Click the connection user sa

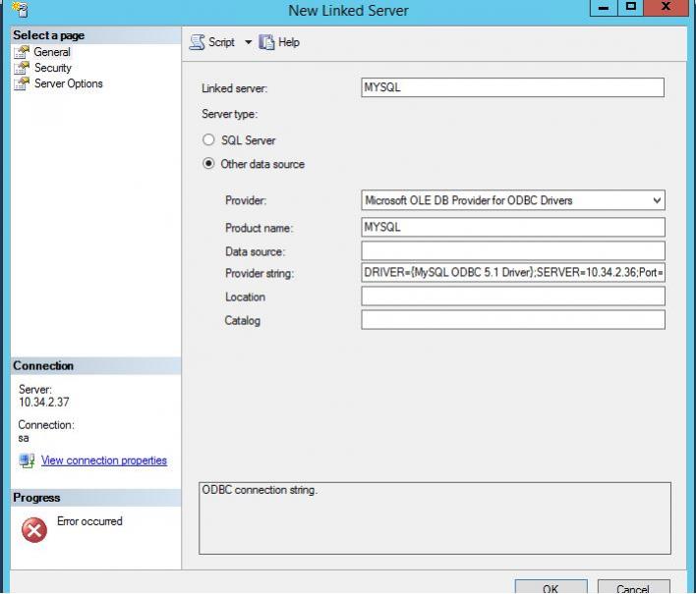click(x=24, y=438)
